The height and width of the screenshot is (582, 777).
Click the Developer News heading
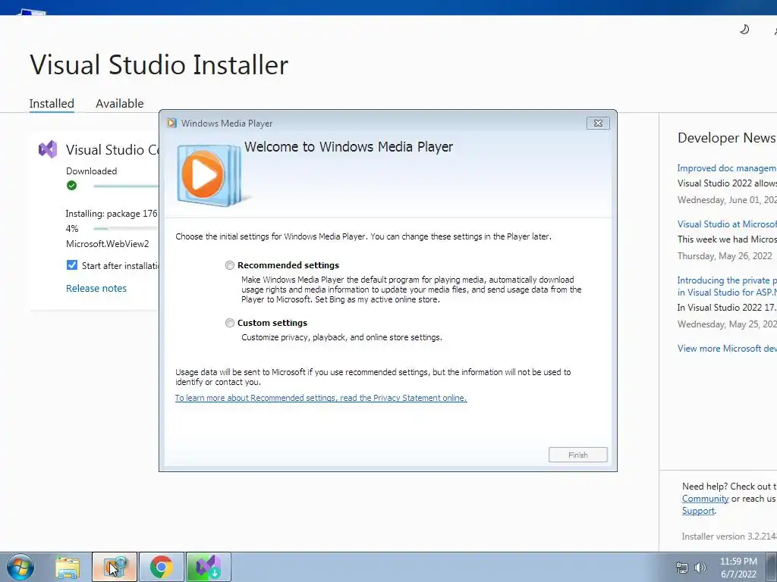point(726,138)
